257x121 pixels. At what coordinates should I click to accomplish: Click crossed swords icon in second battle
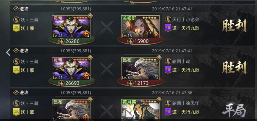(x=106, y=69)
